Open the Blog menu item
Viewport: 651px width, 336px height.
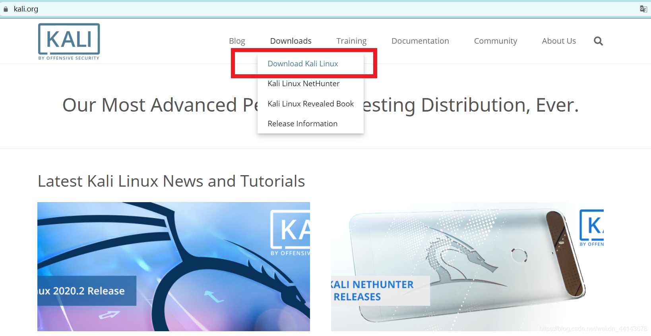pyautogui.click(x=237, y=41)
